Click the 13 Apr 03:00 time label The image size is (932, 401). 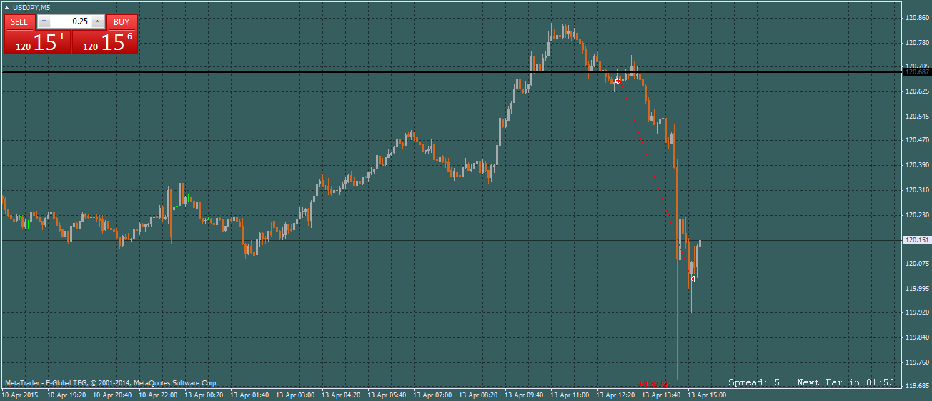[x=295, y=395]
